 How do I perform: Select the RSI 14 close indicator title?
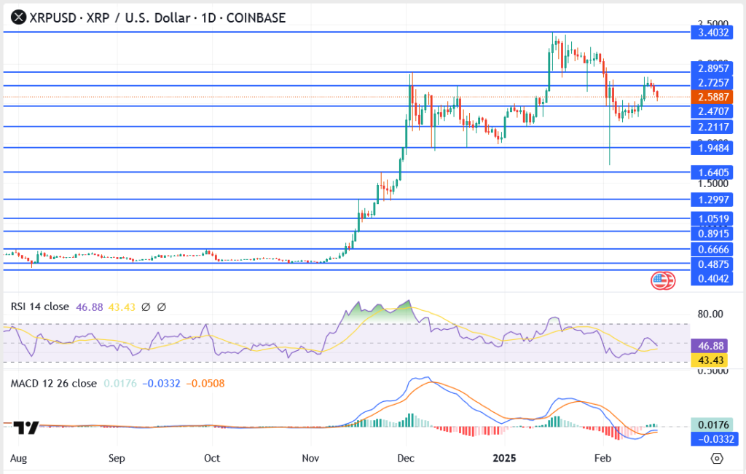(x=40, y=307)
